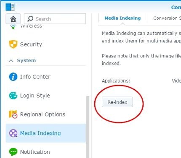Select the Security label in the sidebar

pos(31,44)
